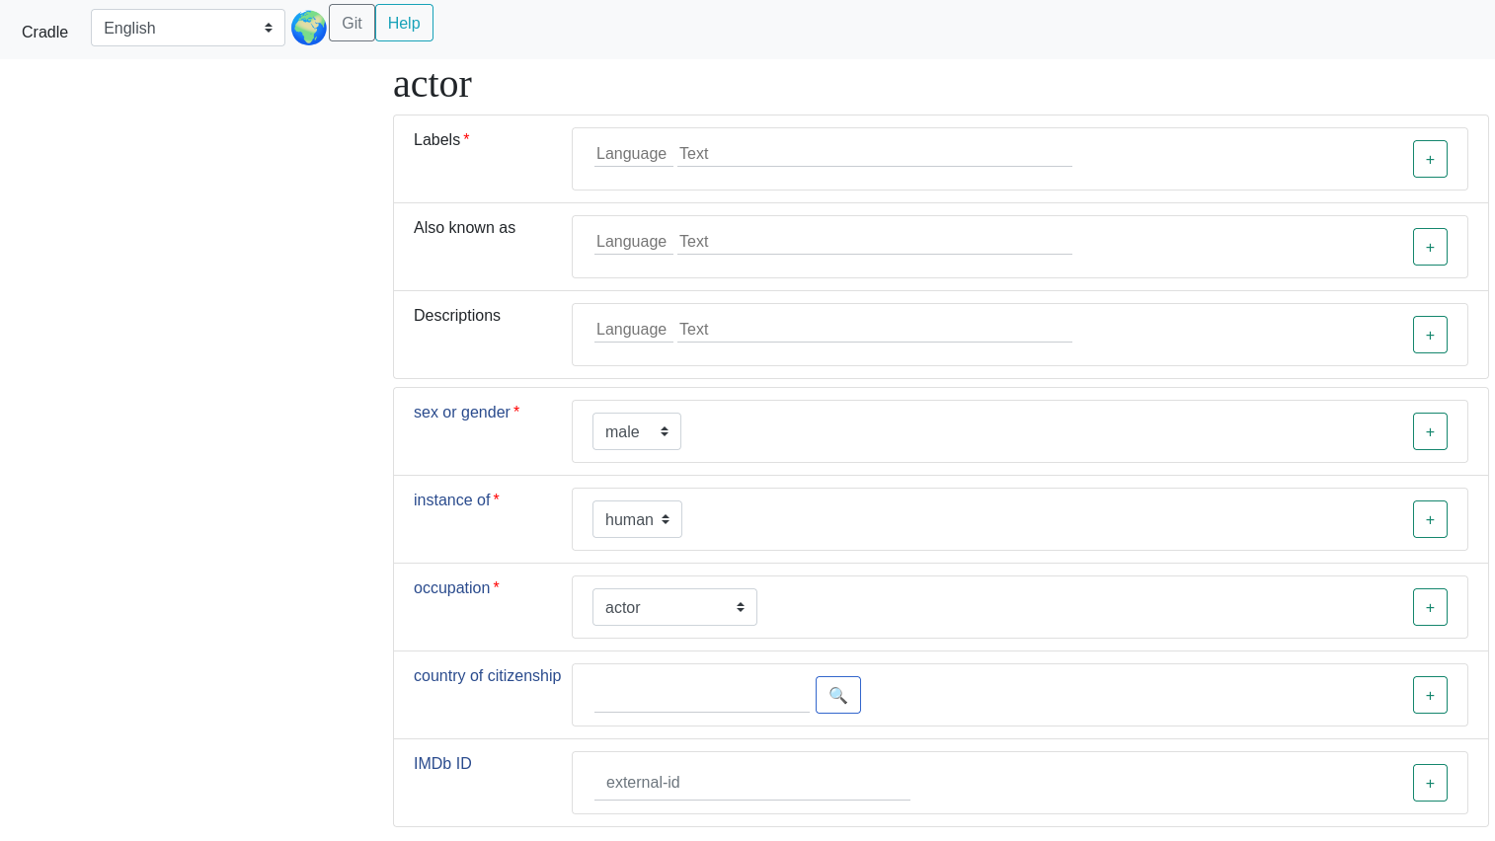Add another sex or gender value
The image size is (1495, 841).
click(1430, 431)
